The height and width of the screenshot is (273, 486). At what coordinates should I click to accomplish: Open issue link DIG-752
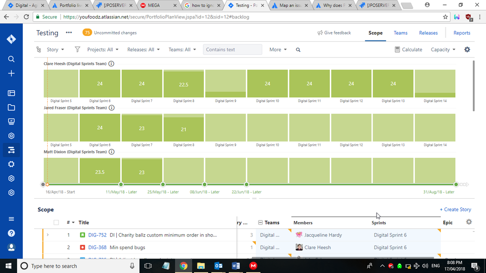tap(97, 235)
